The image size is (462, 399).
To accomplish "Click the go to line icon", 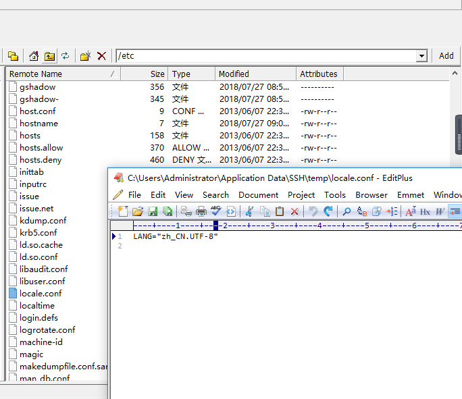I will [x=392, y=211].
